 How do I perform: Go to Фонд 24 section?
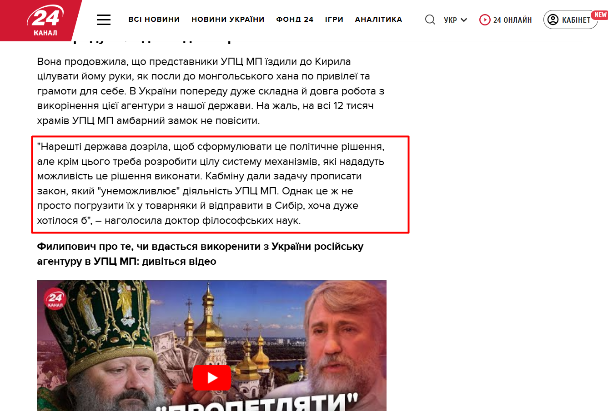(295, 20)
